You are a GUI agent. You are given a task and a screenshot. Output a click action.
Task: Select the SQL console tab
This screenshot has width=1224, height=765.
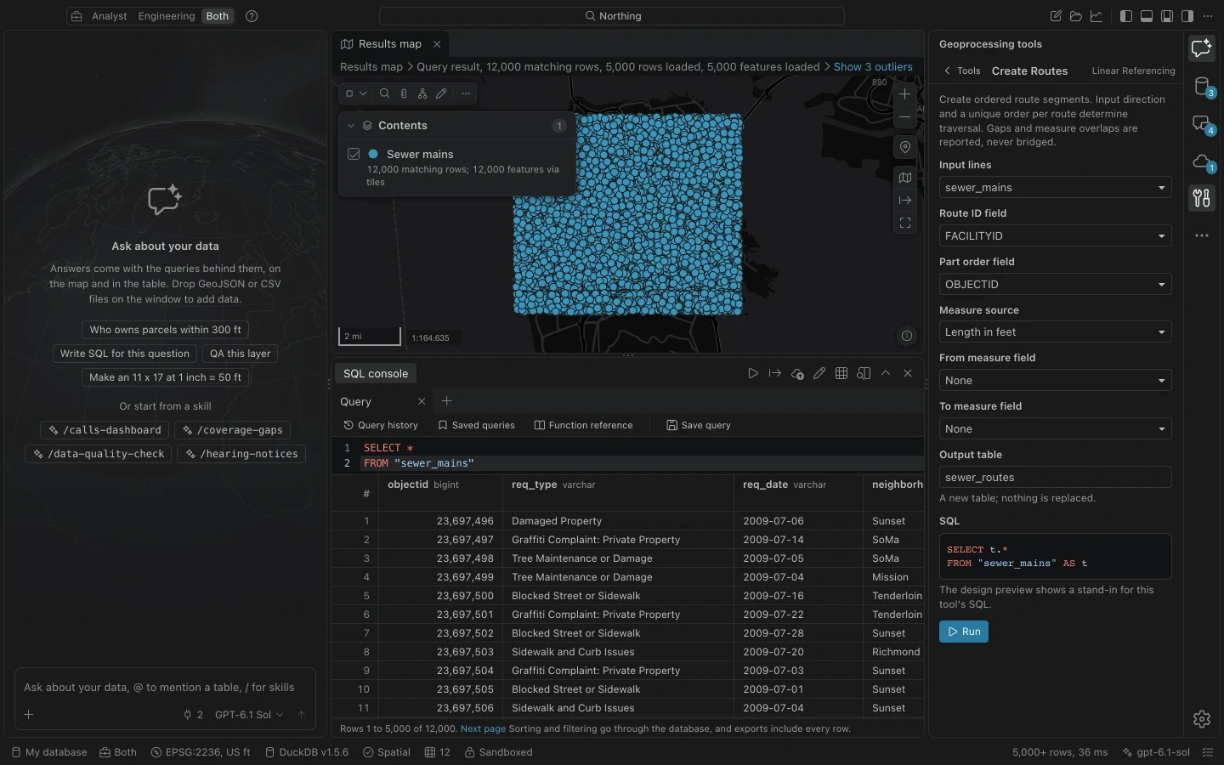[x=376, y=374]
